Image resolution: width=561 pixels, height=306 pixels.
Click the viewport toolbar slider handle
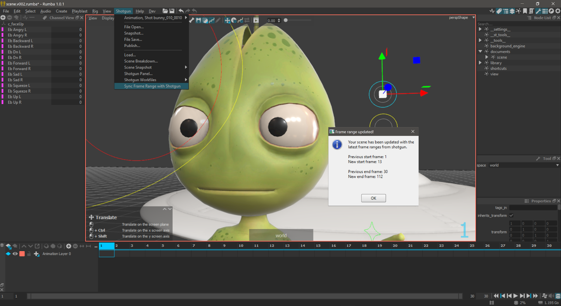pos(286,20)
